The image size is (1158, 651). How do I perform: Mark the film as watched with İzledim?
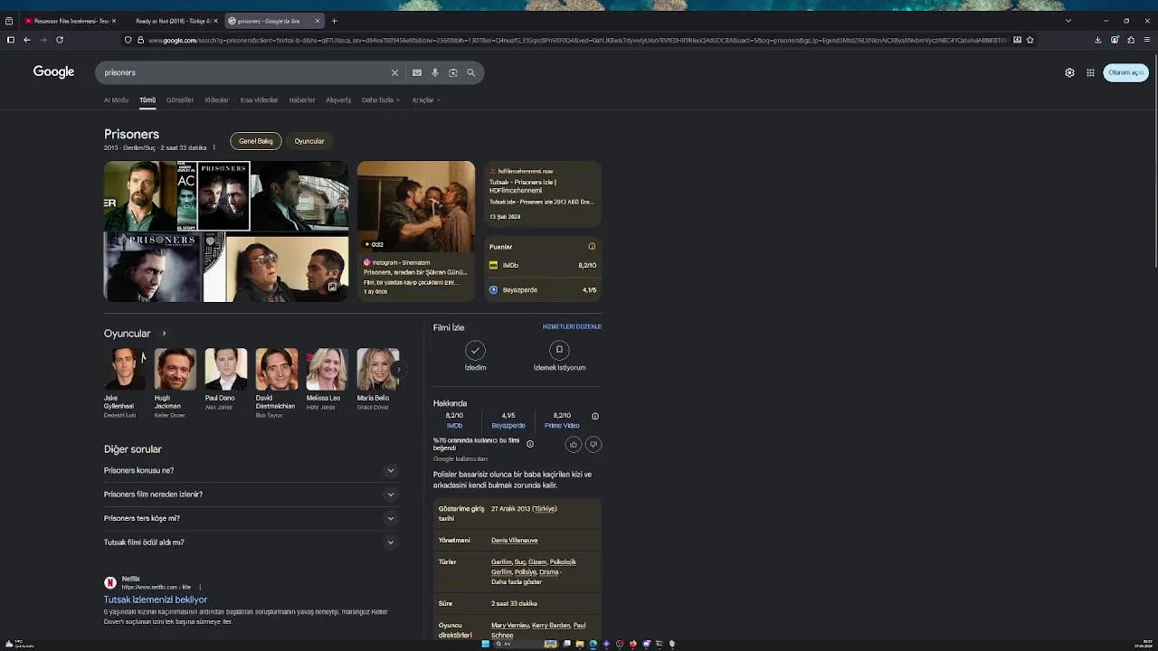(x=475, y=356)
